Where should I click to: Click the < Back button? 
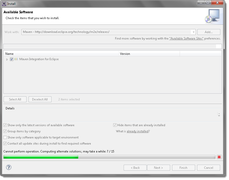(x=135, y=168)
